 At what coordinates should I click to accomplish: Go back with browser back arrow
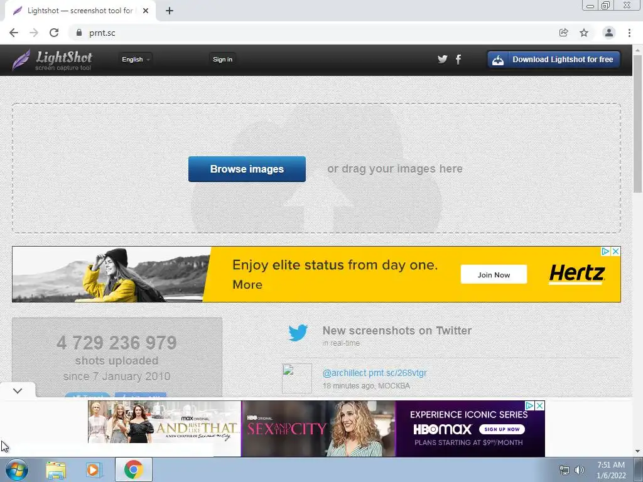tap(14, 33)
